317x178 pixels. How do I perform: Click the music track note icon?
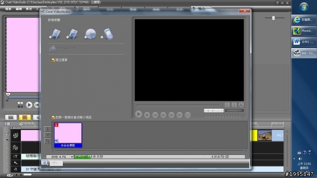click(15, 169)
